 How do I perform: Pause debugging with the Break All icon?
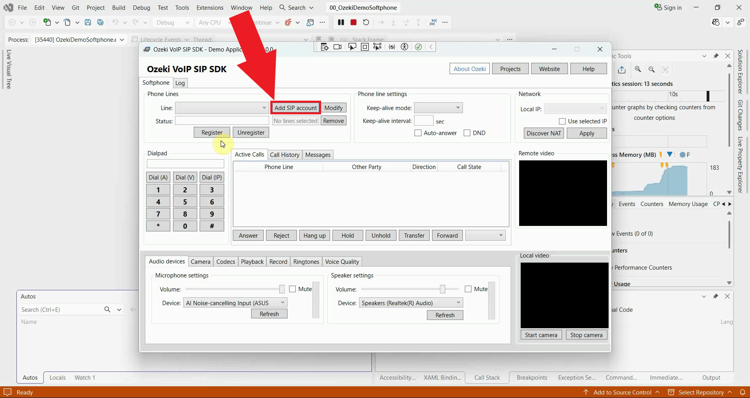point(341,23)
